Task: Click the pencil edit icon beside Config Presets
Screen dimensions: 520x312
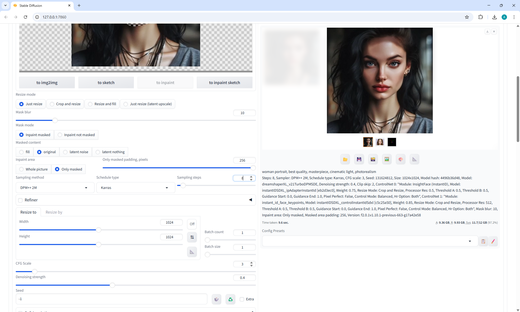Action: point(493,241)
